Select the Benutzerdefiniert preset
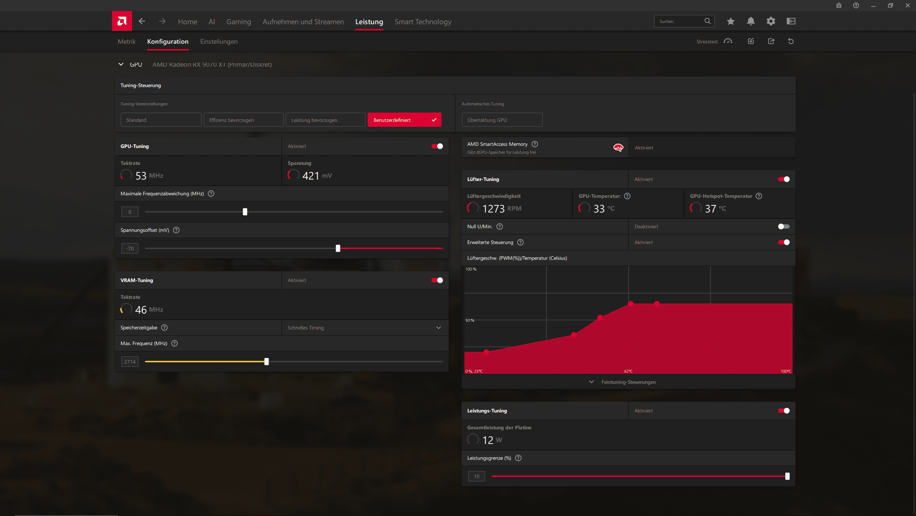The width and height of the screenshot is (916, 516). [x=405, y=120]
